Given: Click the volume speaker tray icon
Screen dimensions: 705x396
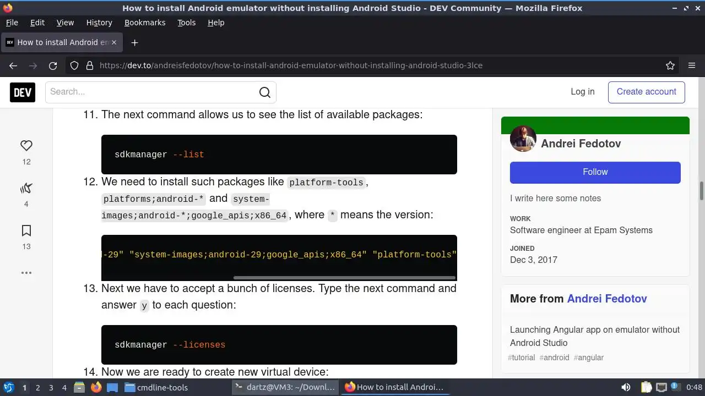Looking at the screenshot, I should [626, 387].
